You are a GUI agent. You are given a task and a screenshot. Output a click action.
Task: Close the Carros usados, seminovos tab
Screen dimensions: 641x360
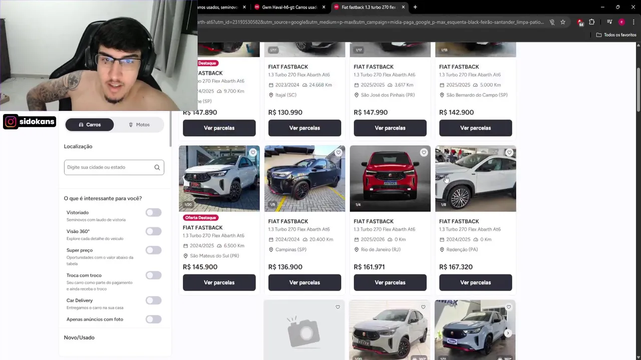244,7
